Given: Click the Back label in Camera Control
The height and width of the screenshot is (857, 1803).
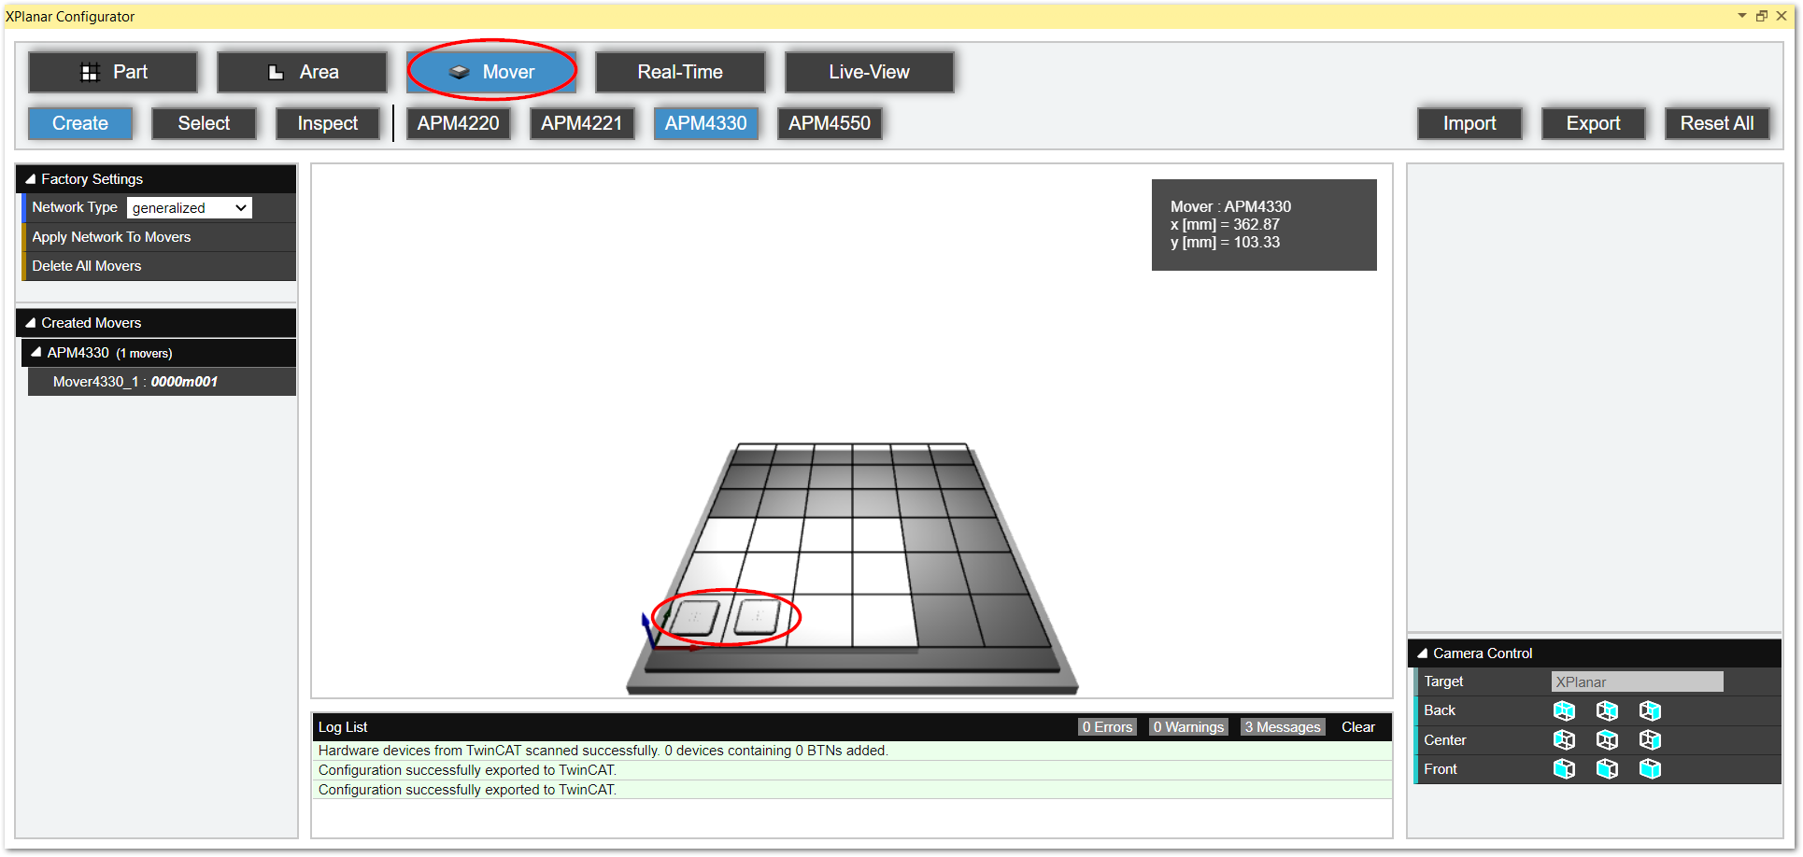Looking at the screenshot, I should [1440, 710].
